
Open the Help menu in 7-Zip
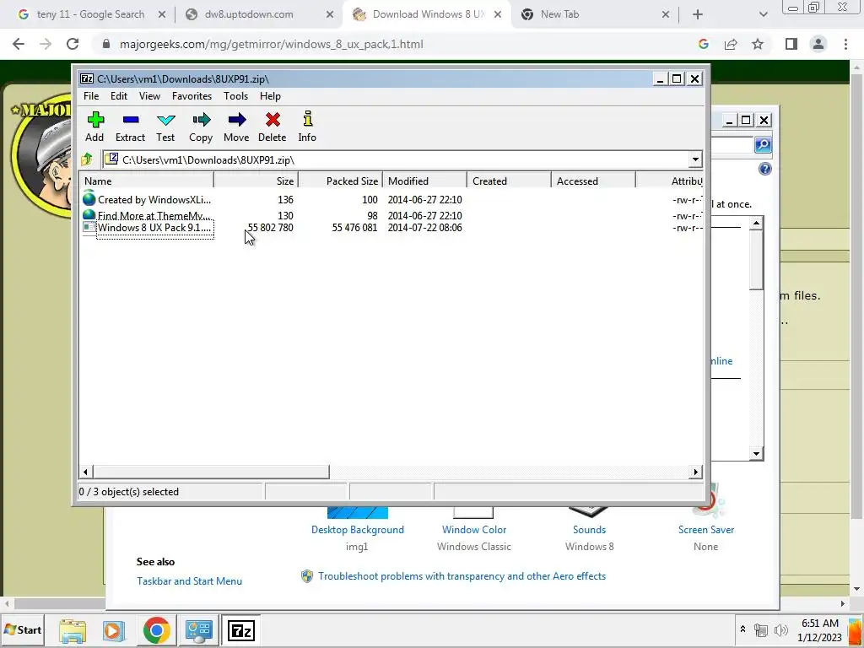270,96
